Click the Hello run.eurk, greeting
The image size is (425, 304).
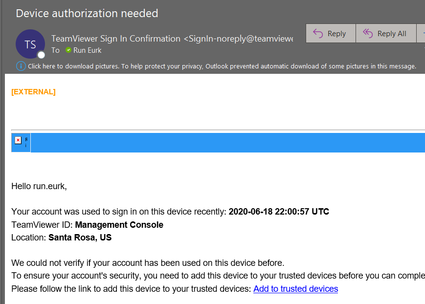[x=39, y=186]
